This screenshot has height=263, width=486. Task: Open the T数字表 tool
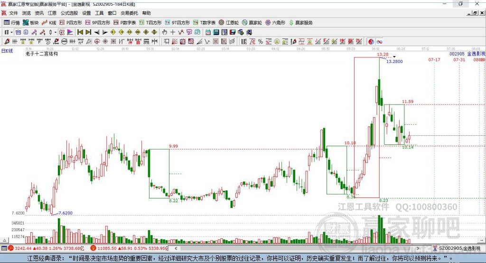pos(204,23)
